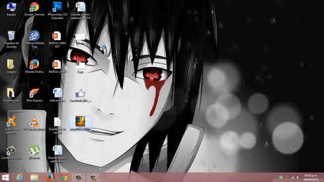
Task: Open the Equipo desktop icon
Action: [11, 9]
